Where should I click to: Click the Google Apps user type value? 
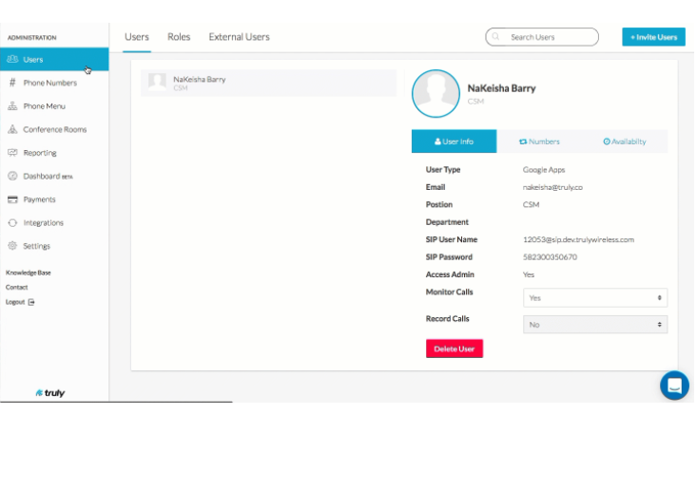click(544, 170)
